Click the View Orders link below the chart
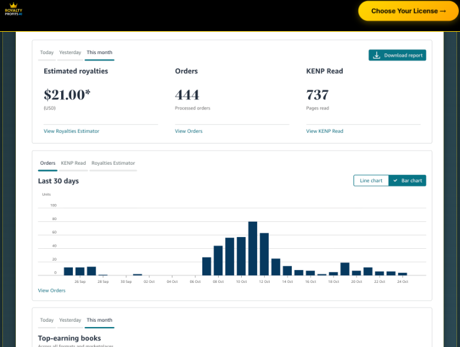The width and height of the screenshot is (460, 347). point(52,291)
